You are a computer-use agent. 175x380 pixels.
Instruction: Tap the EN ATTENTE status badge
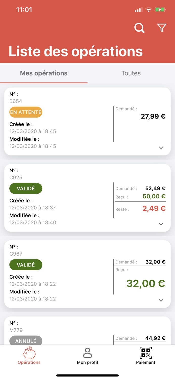click(x=26, y=112)
